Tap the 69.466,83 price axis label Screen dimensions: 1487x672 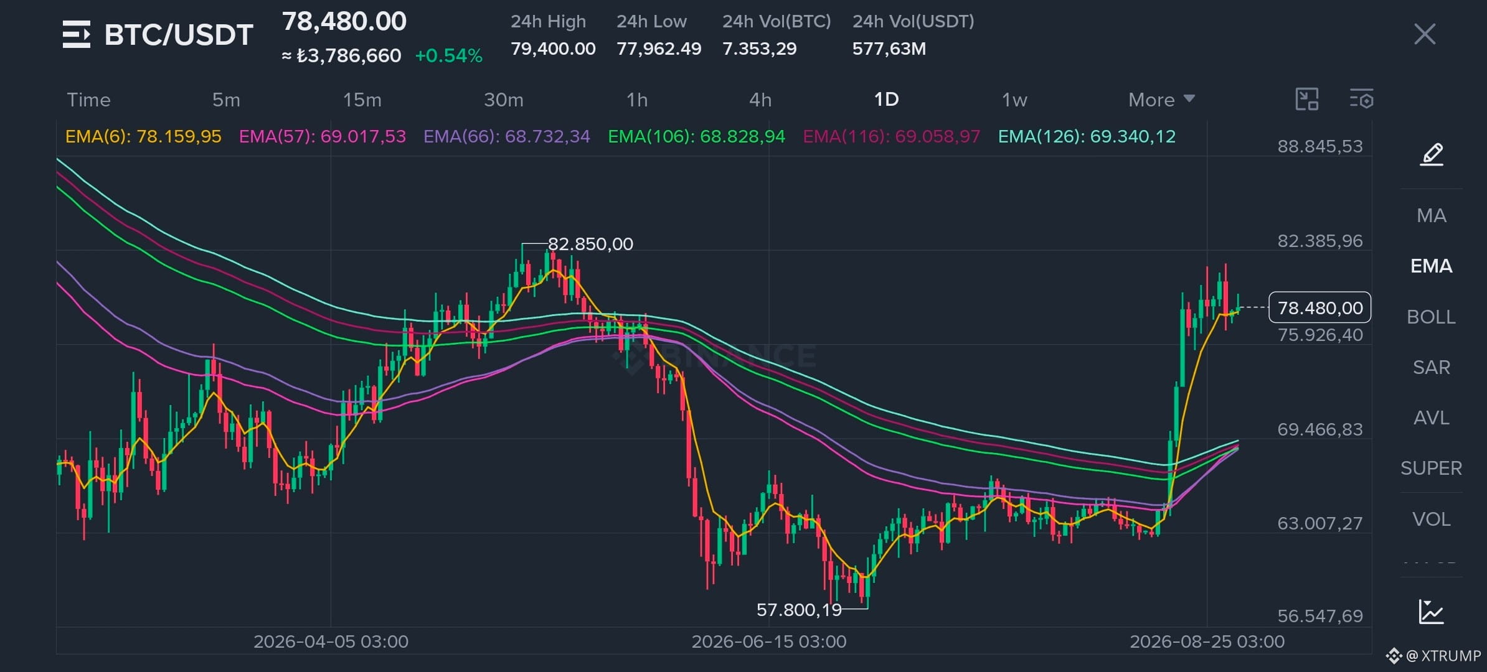coord(1320,430)
